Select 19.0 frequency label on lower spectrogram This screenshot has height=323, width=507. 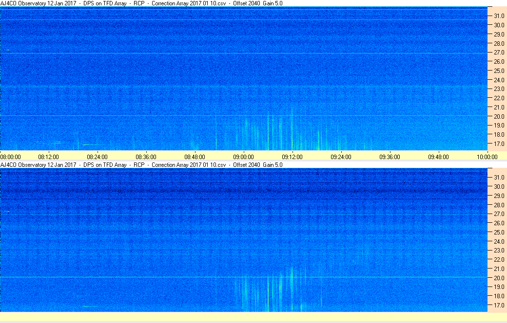coord(499,287)
